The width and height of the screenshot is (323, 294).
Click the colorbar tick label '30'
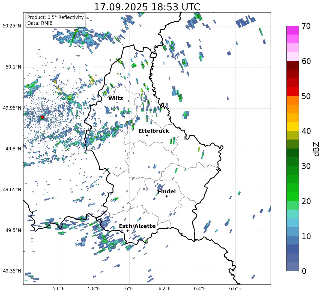pos(306,166)
